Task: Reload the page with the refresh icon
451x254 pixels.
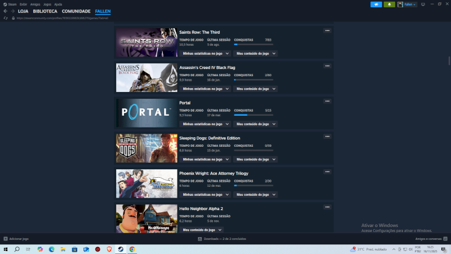Action: click(6, 18)
